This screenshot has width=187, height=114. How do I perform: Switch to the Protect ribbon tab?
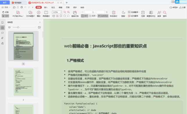(75, 7)
